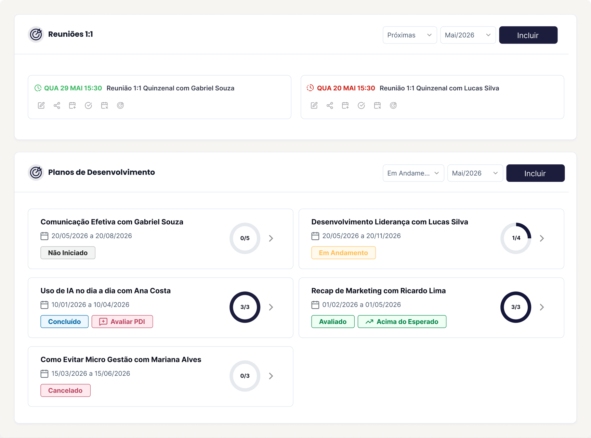Click the Não Iniciado status badge
This screenshot has height=438, width=591.
(x=68, y=253)
